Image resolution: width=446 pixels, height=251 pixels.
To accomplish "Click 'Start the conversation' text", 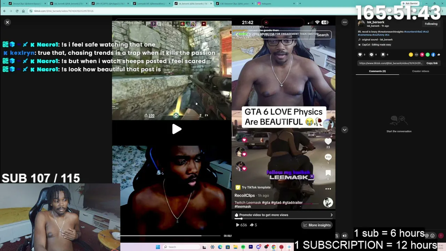I will pos(399,131).
